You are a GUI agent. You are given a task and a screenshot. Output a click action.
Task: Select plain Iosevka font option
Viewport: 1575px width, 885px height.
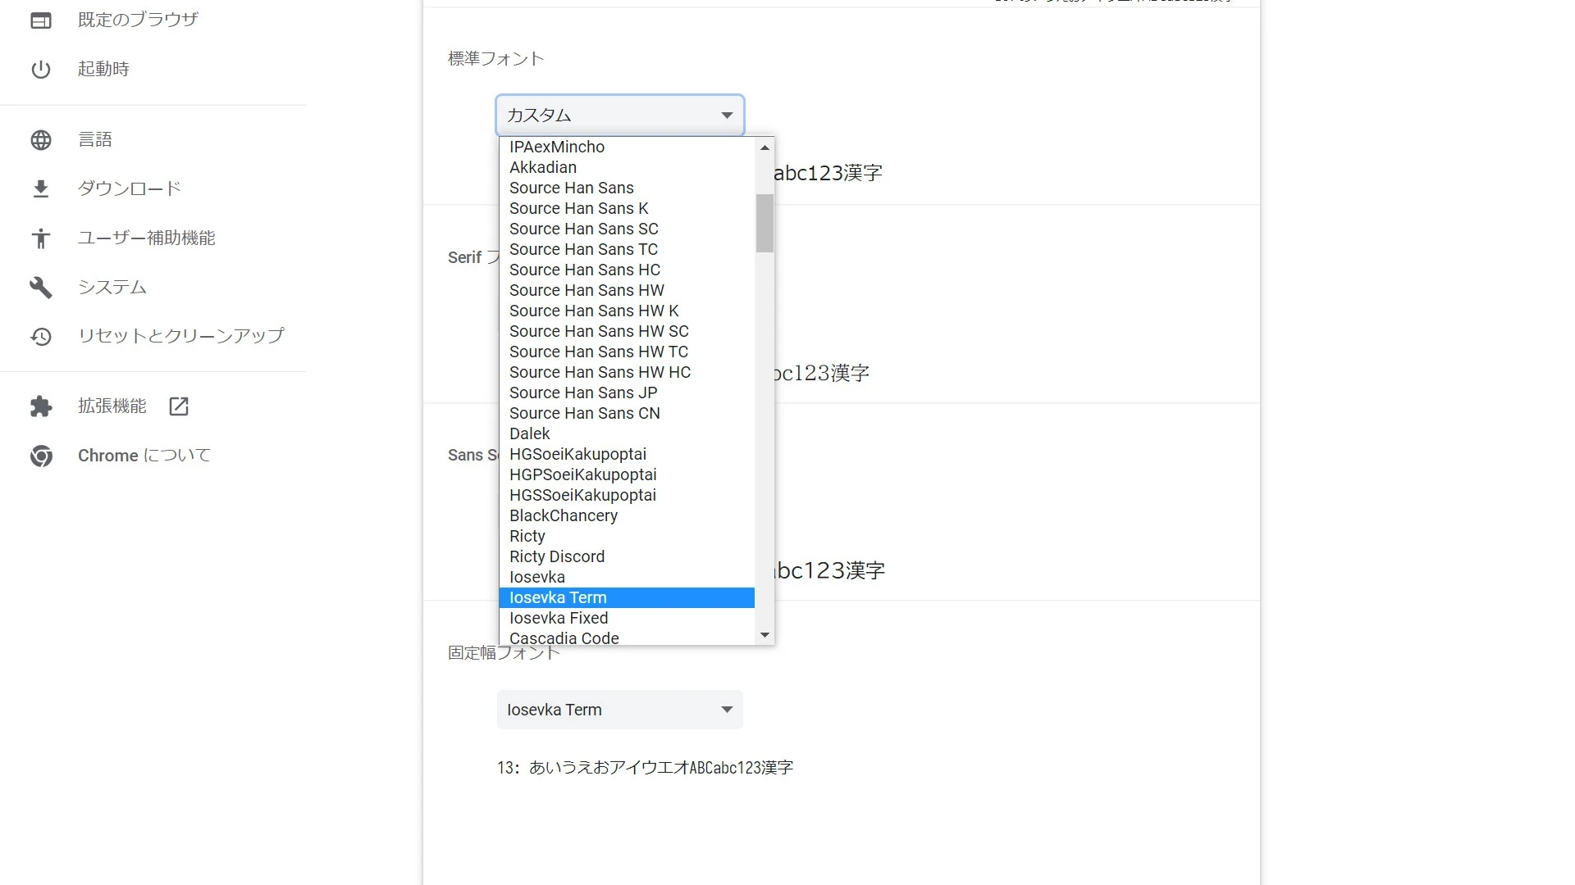[x=627, y=577]
